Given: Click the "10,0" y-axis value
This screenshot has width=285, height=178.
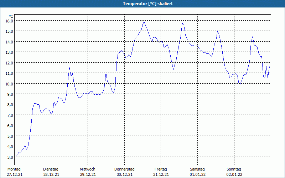Looking at the screenshot, I should (x=9, y=84).
